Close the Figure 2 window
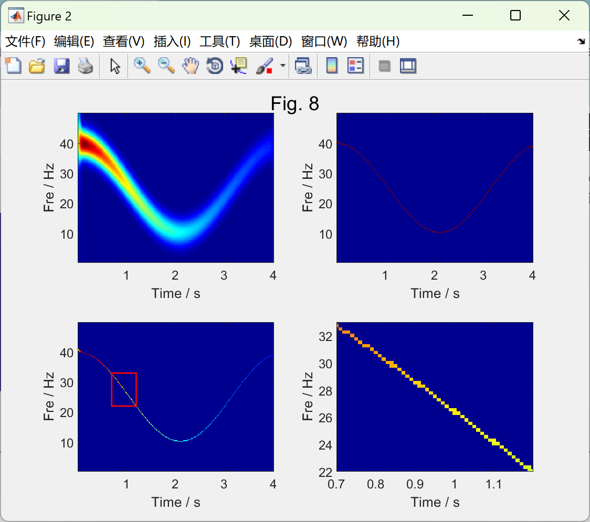The height and width of the screenshot is (522, 590). click(564, 15)
